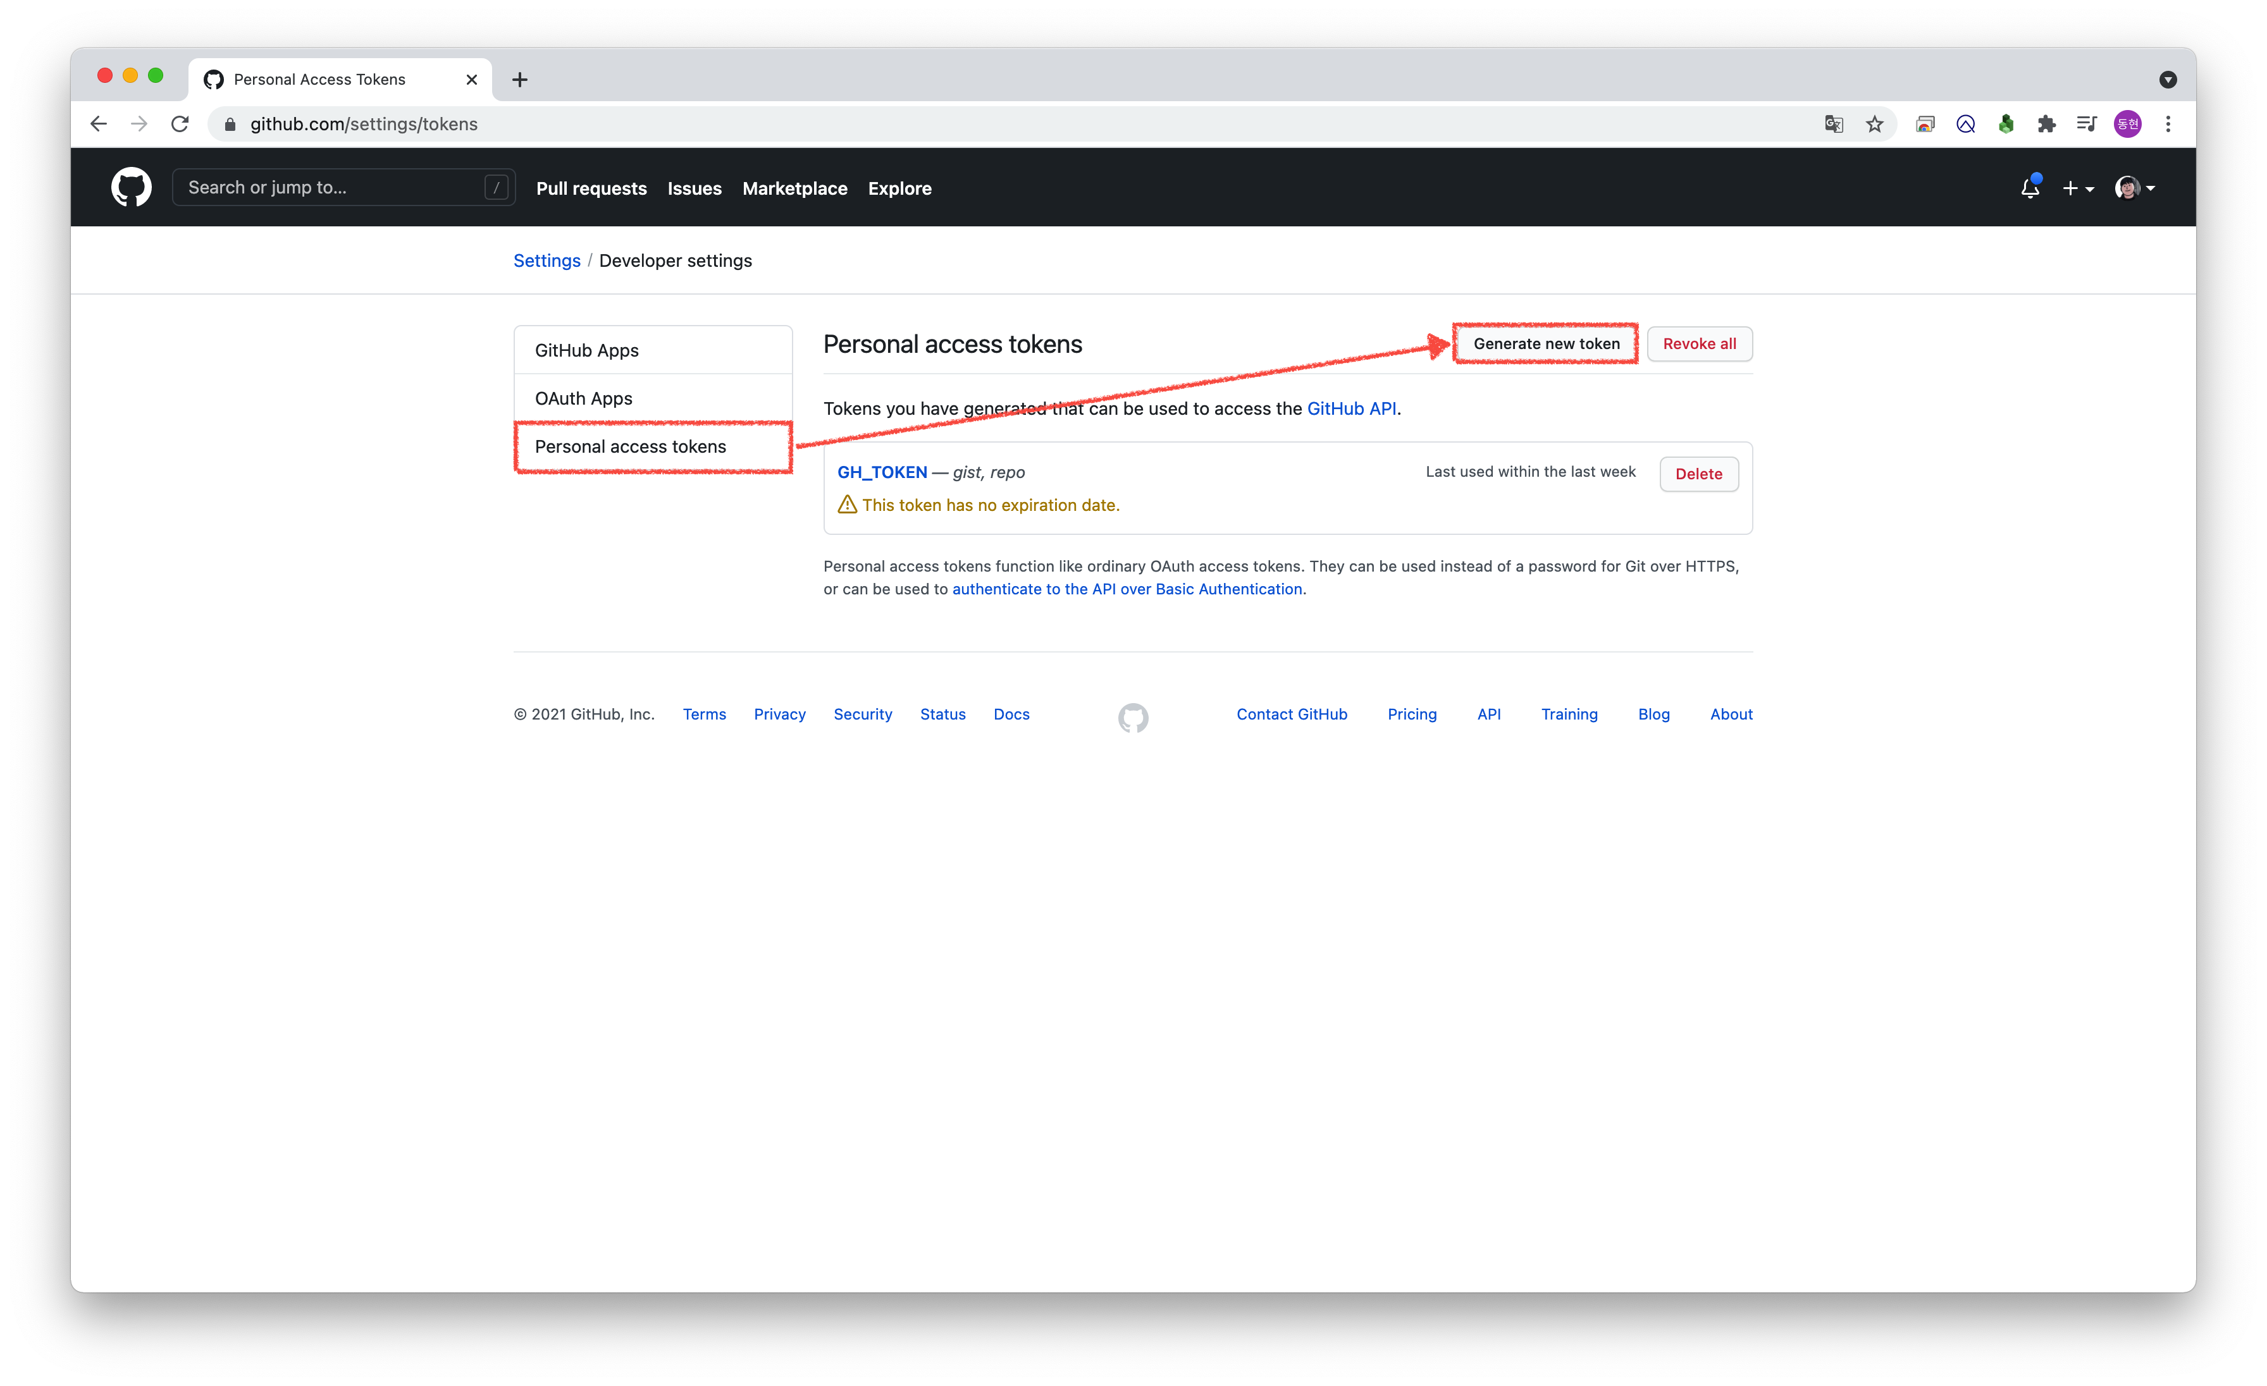Click the translate page icon

1834,124
